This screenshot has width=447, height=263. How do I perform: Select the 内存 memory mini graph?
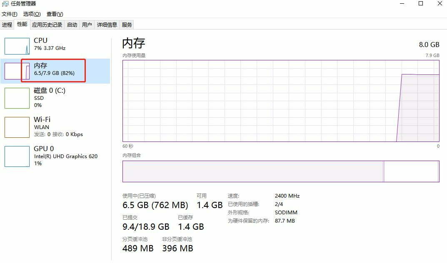click(17, 71)
